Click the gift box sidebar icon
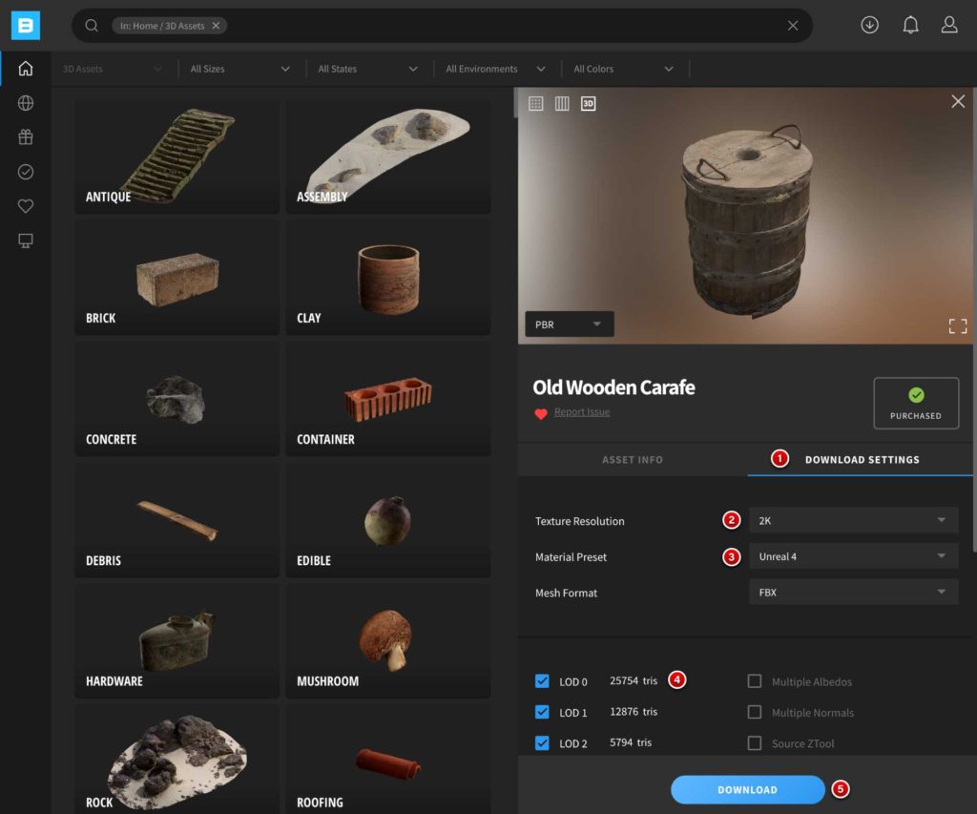Image resolution: width=977 pixels, height=814 pixels. (26, 137)
